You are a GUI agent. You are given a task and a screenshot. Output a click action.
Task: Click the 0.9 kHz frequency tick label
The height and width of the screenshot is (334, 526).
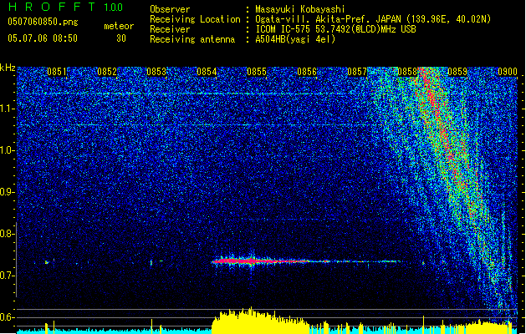8,192
